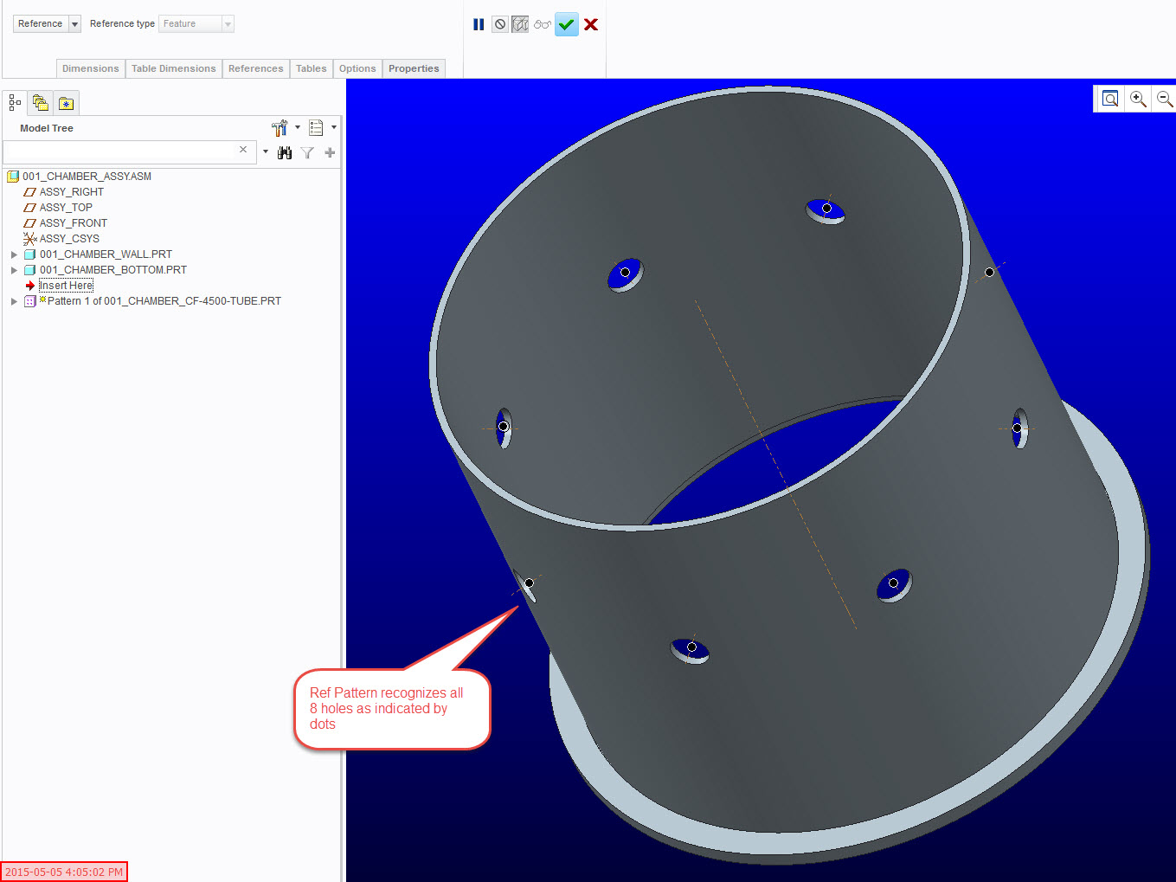Toggle the verify glasses preview icon
Screen dimensions: 1176x882
tap(543, 24)
